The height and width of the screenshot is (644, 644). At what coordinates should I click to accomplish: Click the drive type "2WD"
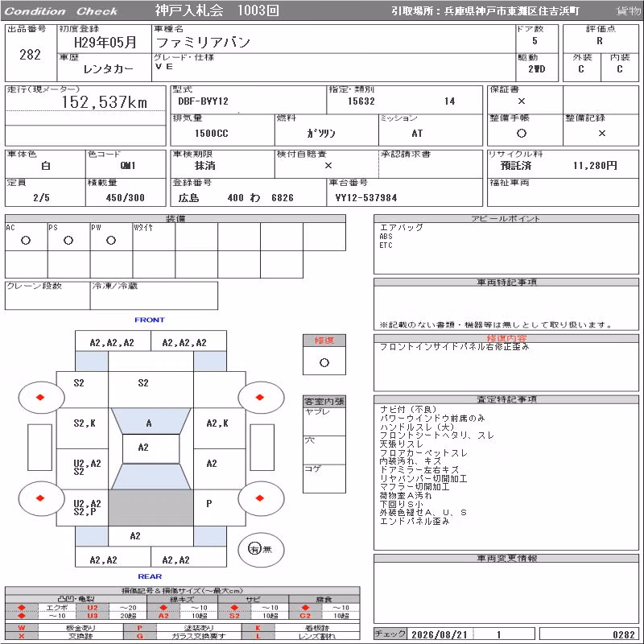(x=536, y=69)
